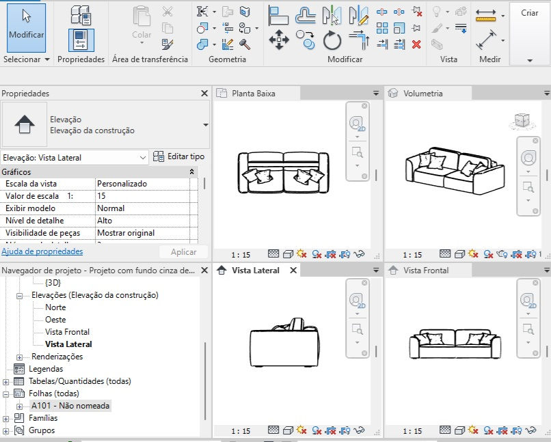Click the red Delete tool
Screen dimensions: 551x442
(x=417, y=44)
